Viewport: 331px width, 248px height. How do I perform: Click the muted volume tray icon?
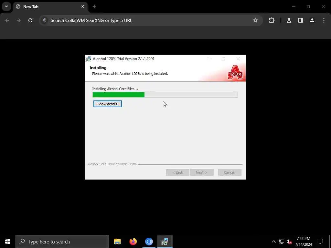point(289,242)
